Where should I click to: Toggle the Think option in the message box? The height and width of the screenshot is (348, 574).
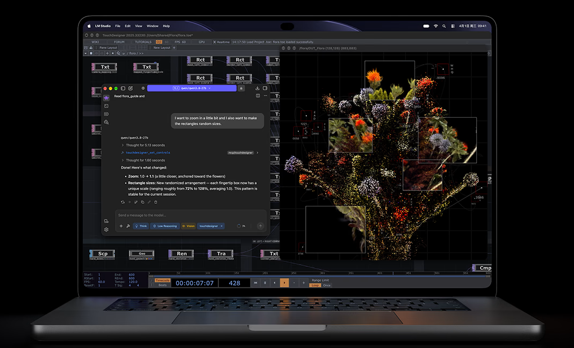[x=141, y=226]
